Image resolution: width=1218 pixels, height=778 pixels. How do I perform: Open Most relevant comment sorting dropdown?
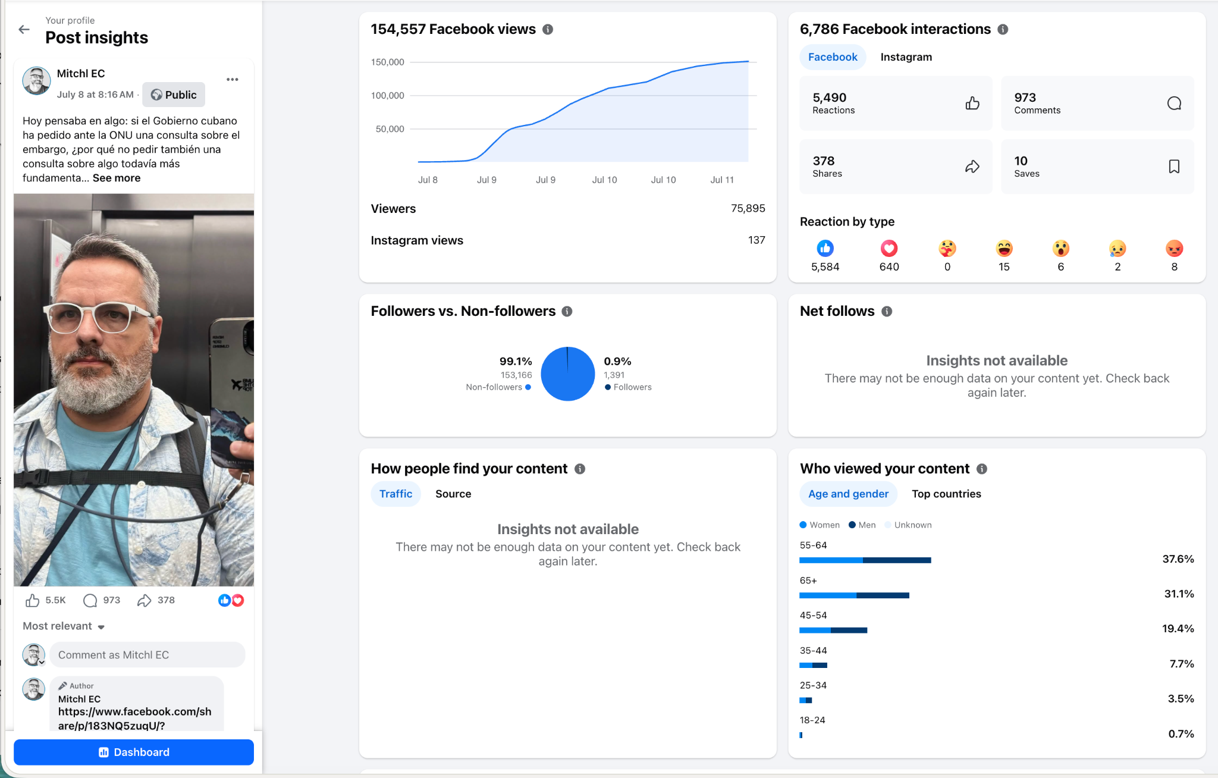tap(64, 626)
